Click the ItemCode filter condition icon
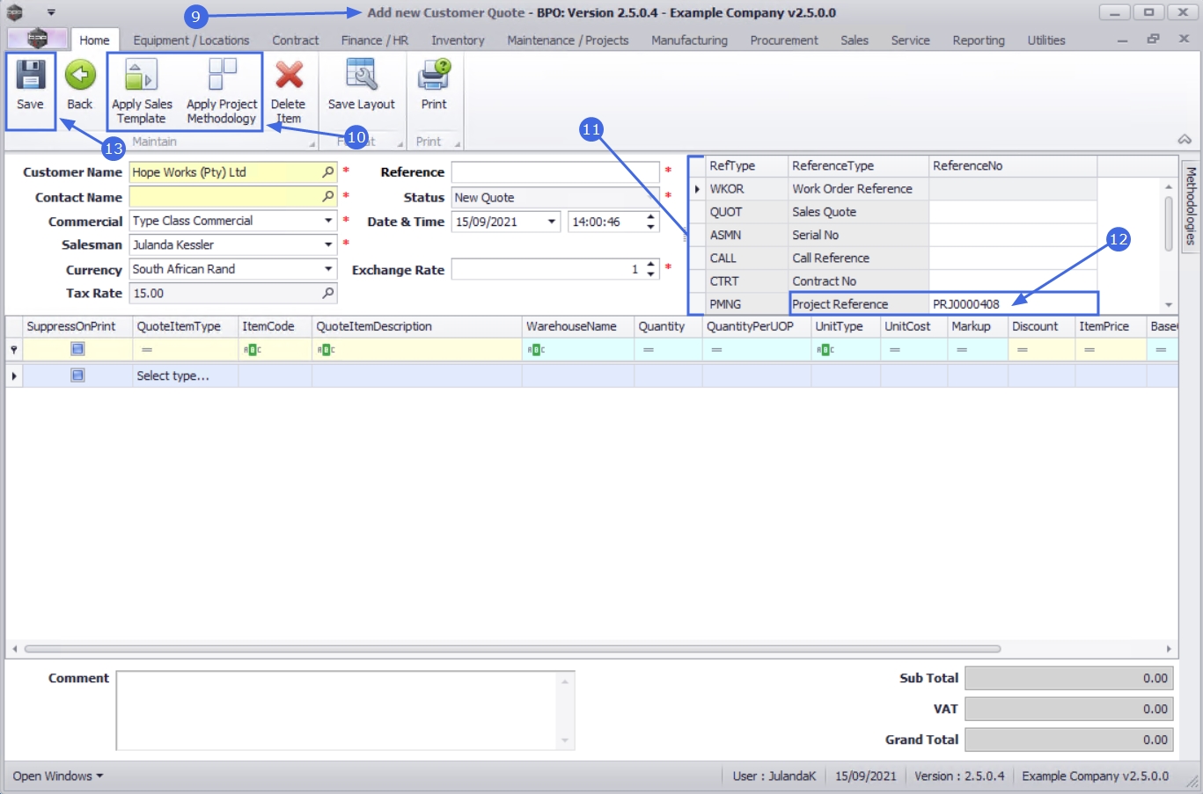 [253, 350]
